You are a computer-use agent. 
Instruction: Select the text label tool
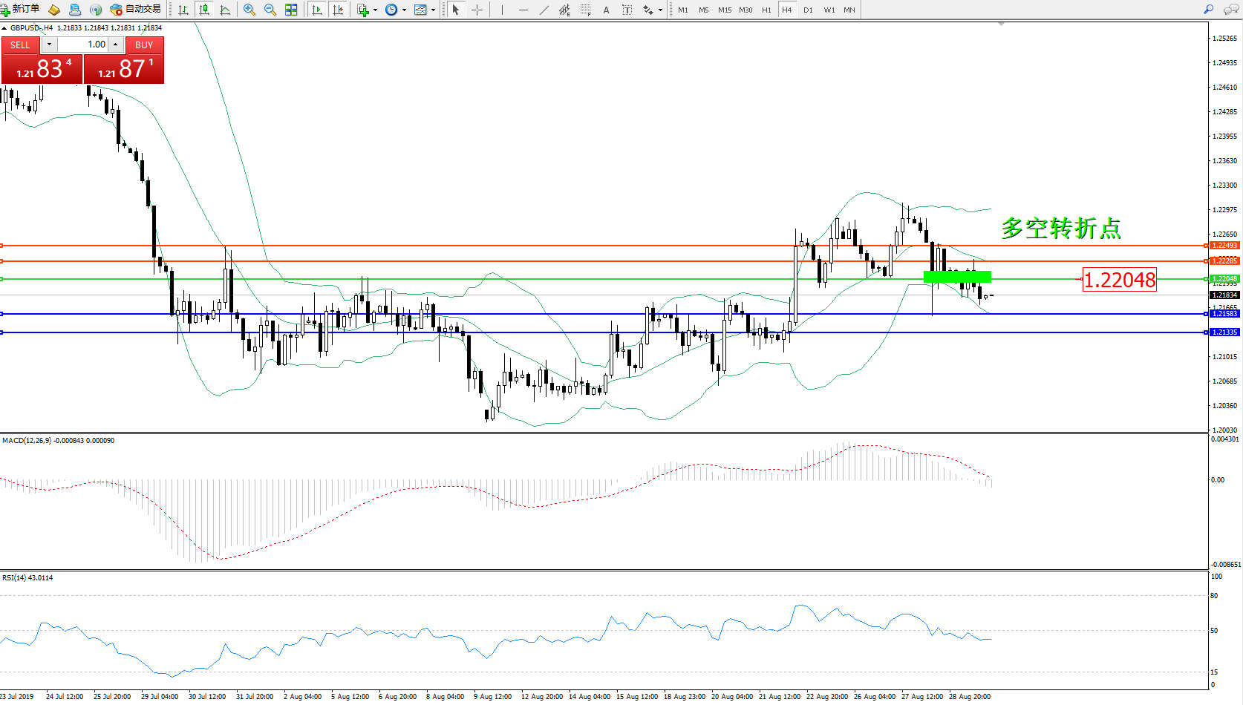[x=606, y=10]
